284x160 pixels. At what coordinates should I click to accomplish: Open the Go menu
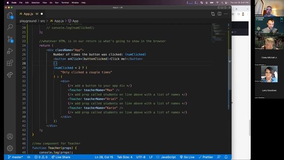coord(51,3)
